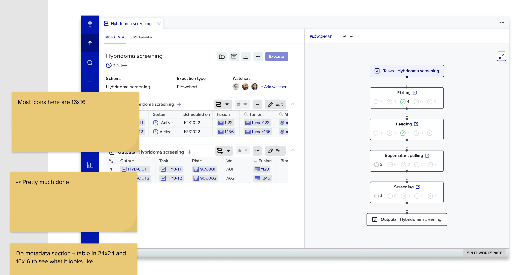This screenshot has height=275, width=515.
Task: Open the search icon in the sidebar
Action: (90, 63)
